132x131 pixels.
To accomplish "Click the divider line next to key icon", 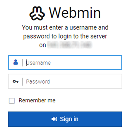I will point(22,81).
